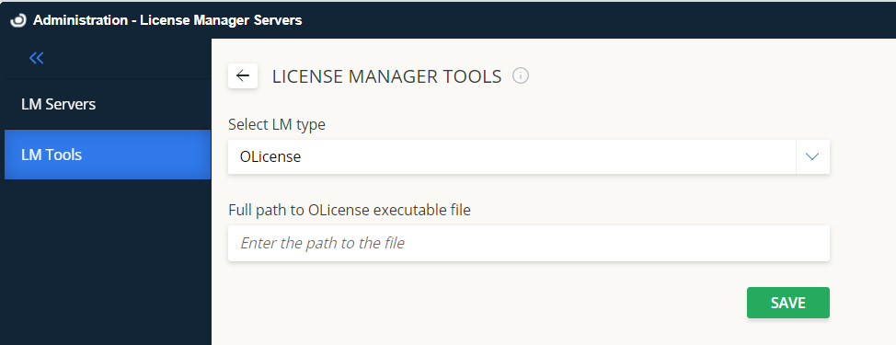Image resolution: width=896 pixels, height=345 pixels.
Task: Select the LM Tools sidebar item
Action: (x=108, y=155)
